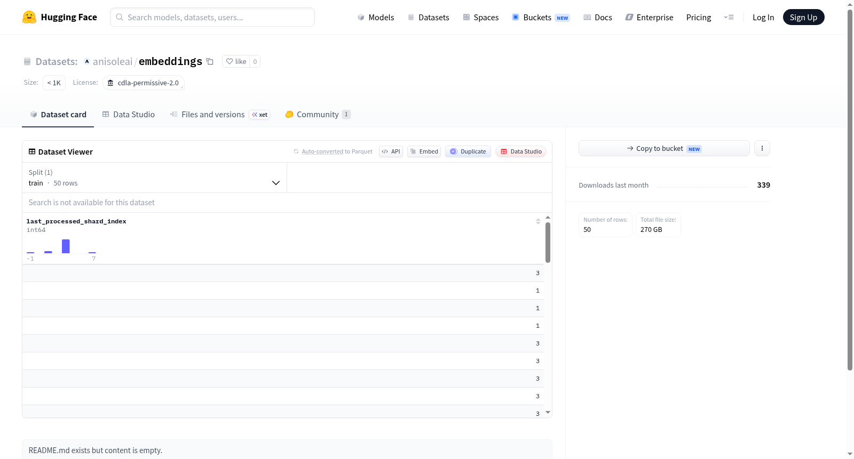Click the Total file size 270 GB stat
This screenshot has height=459, width=854.
[658, 225]
